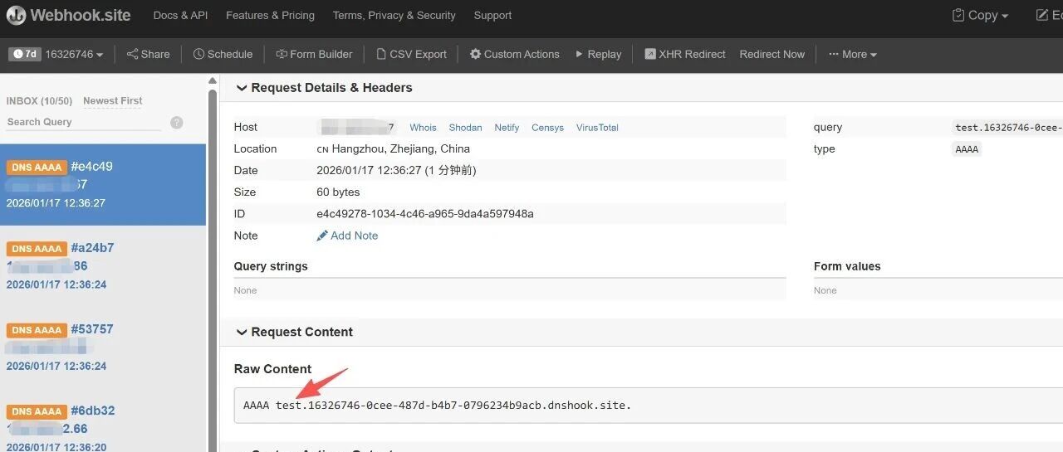Collapse the Request Details & Headers section
Viewport: 1063px width, 452px height.
(x=324, y=88)
